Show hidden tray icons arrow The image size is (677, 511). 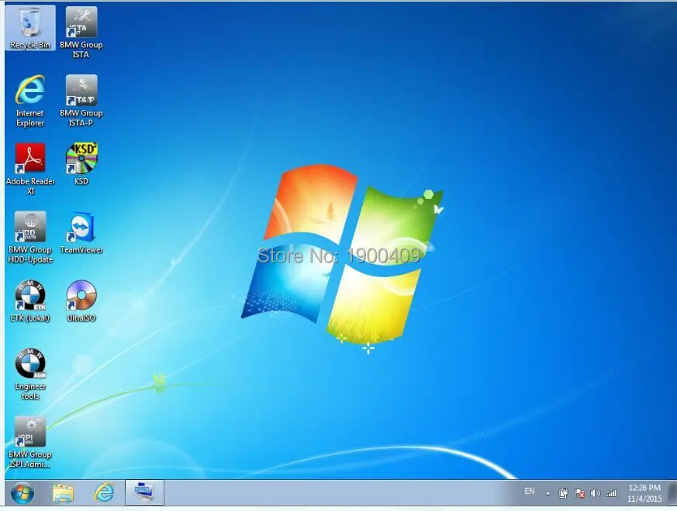click(x=548, y=493)
